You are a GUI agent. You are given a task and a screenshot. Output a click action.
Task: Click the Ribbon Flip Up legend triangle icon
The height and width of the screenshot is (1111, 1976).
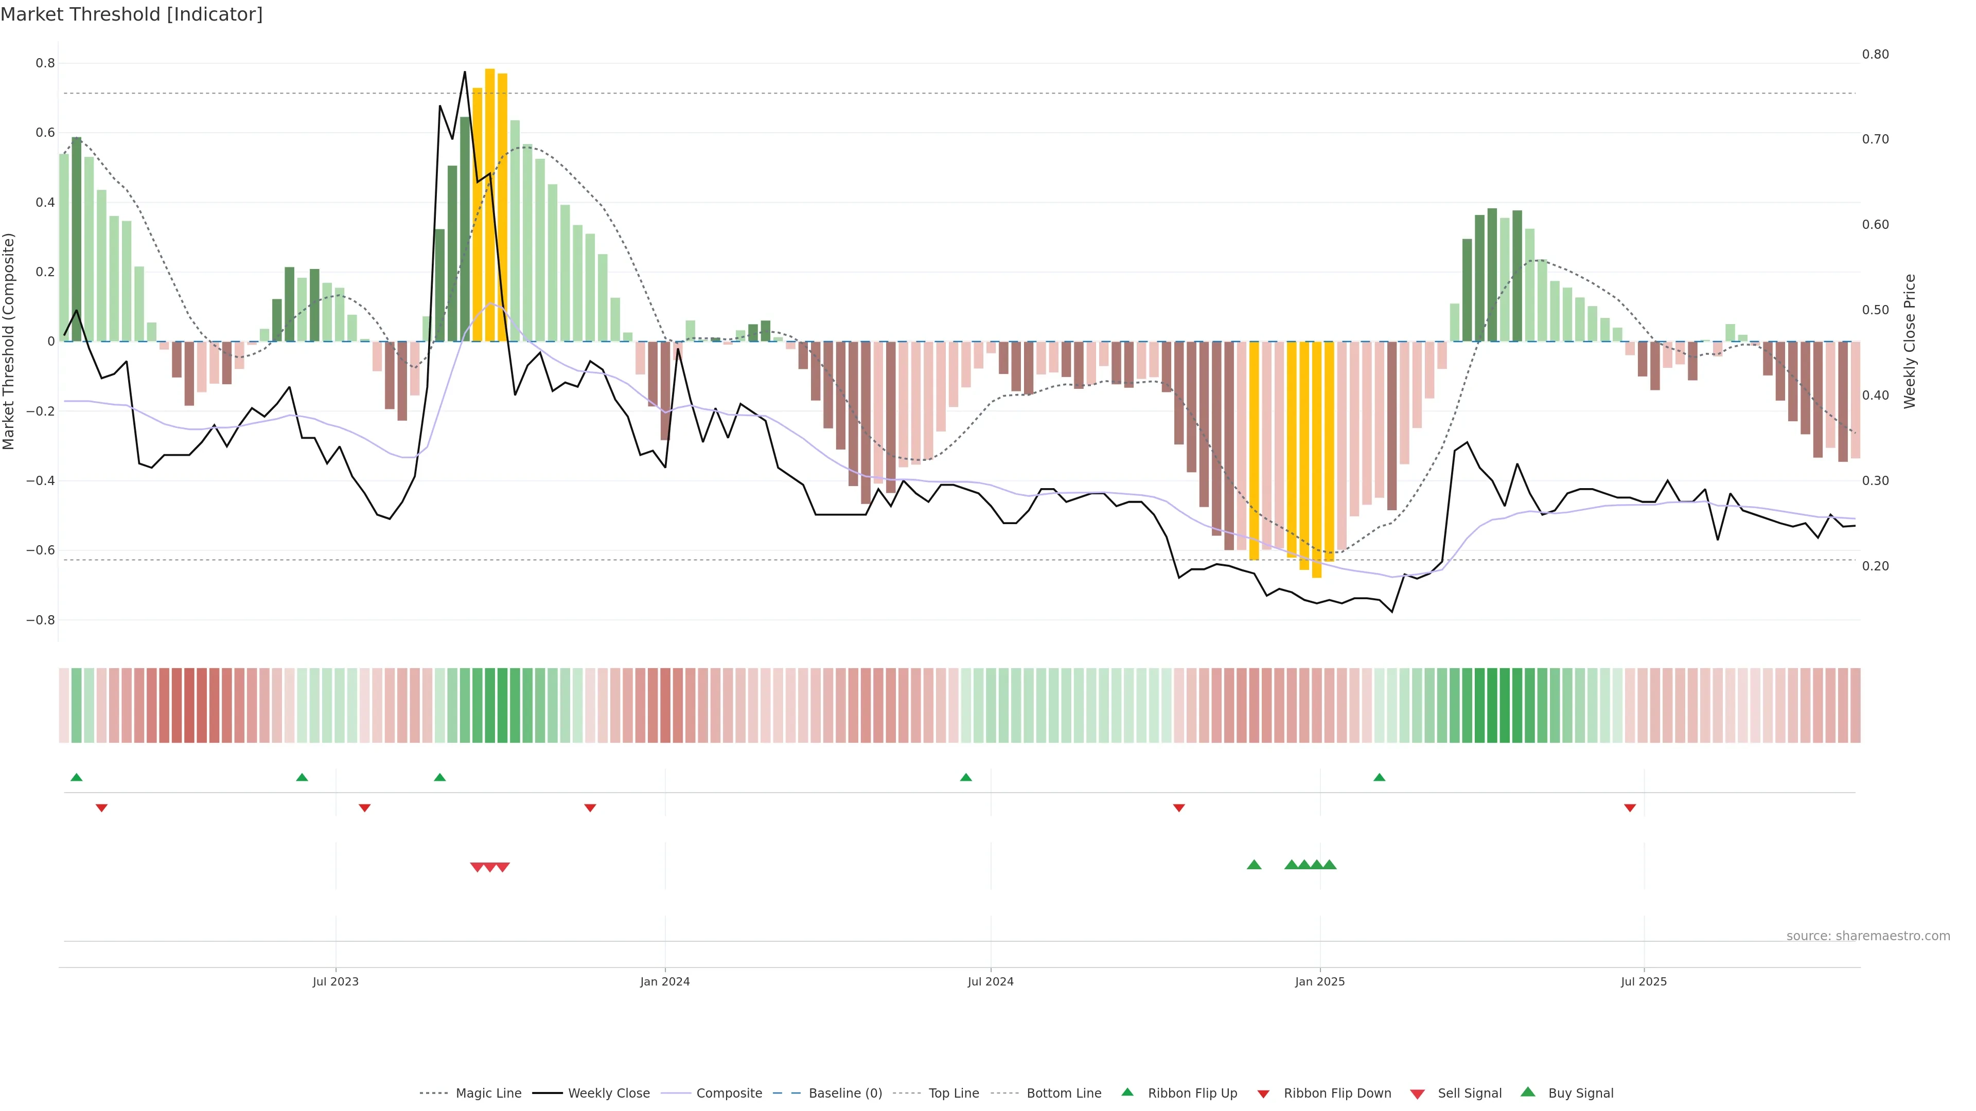[1127, 1092]
